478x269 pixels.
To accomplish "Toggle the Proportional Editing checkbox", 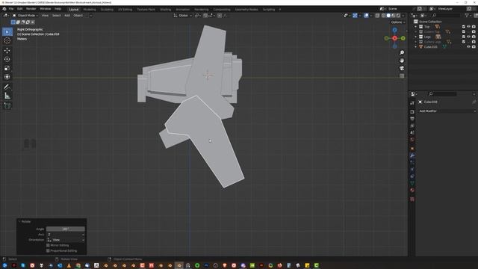I will tap(48, 251).
